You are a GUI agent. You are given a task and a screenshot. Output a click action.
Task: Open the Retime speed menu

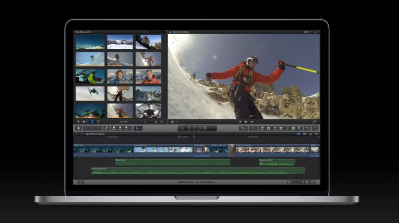click(252, 128)
